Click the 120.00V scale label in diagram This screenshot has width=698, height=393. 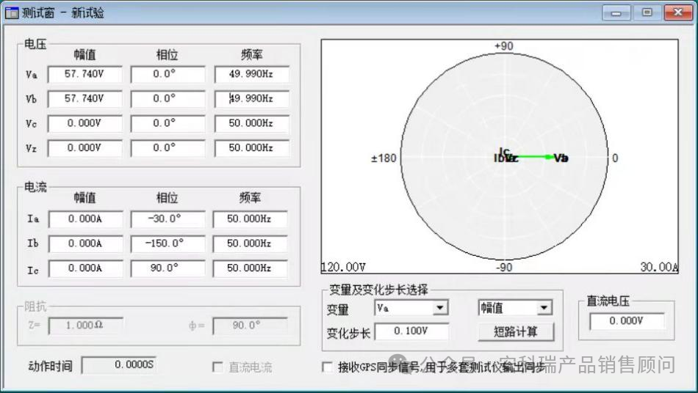(343, 267)
